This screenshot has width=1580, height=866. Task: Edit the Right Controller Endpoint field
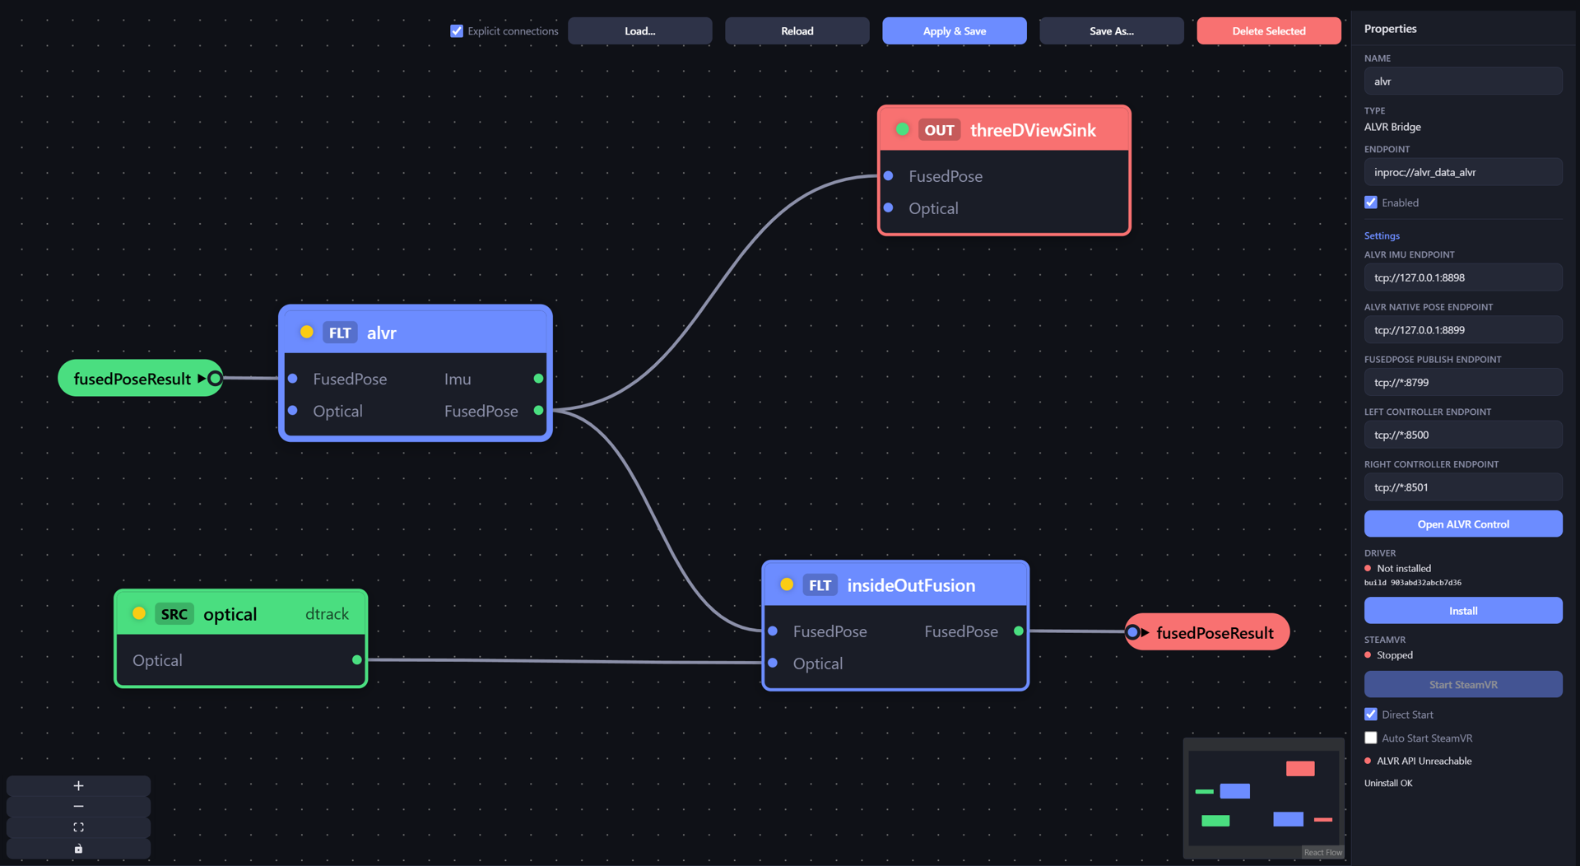click(1463, 487)
